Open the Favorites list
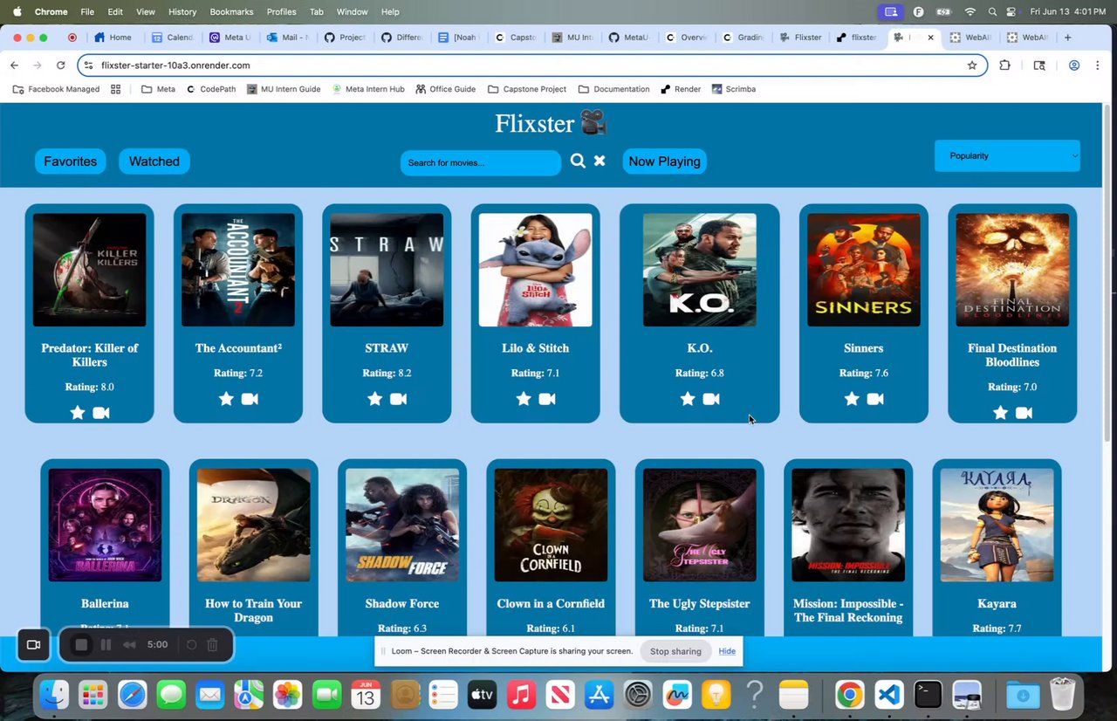The width and height of the screenshot is (1117, 721). click(71, 161)
